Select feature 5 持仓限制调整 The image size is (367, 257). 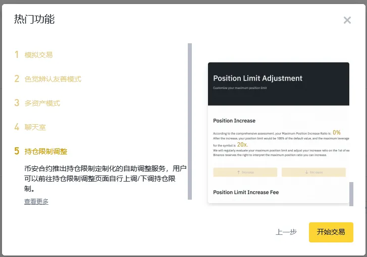[41, 151]
